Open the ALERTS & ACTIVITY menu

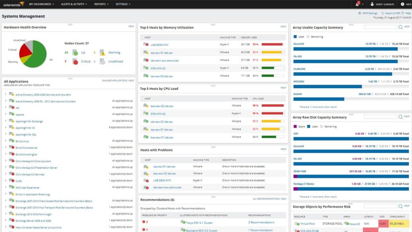[73, 4]
